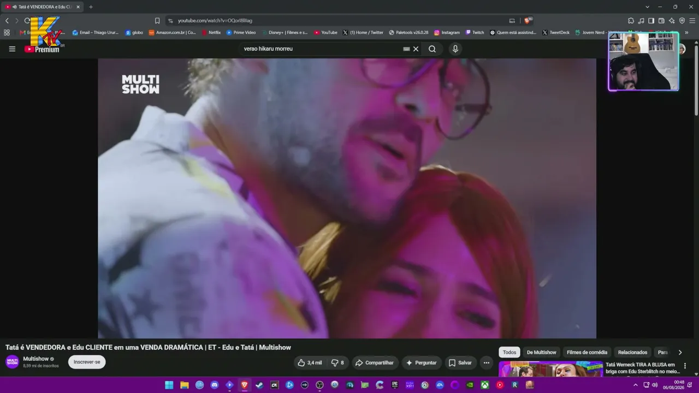Select the Todos filter chip
This screenshot has height=393, width=699.
[510, 352]
